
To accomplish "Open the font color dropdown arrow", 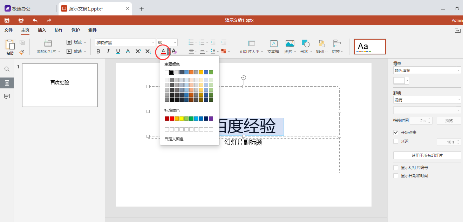I will pos(169,52).
